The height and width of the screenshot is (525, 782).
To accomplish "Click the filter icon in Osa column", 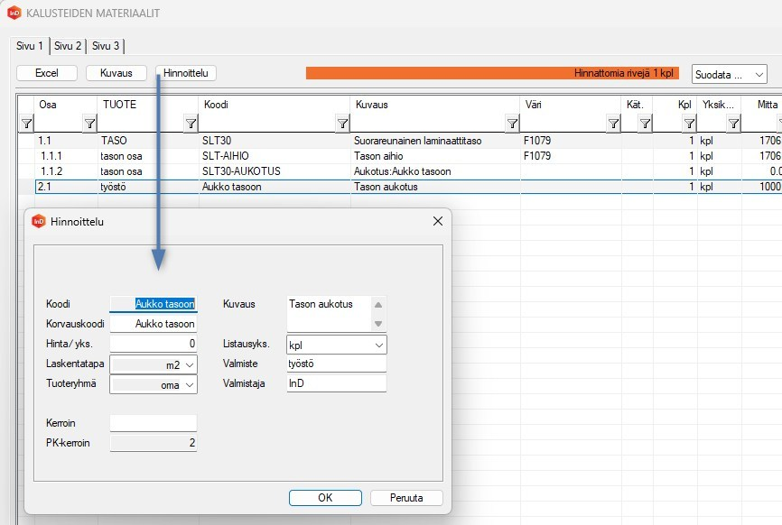I will (x=26, y=124).
